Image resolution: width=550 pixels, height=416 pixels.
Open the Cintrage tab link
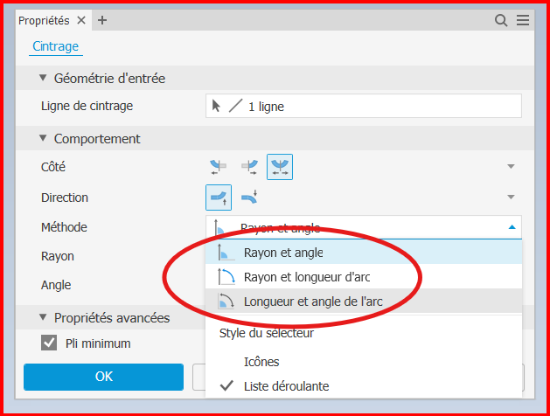tap(56, 47)
